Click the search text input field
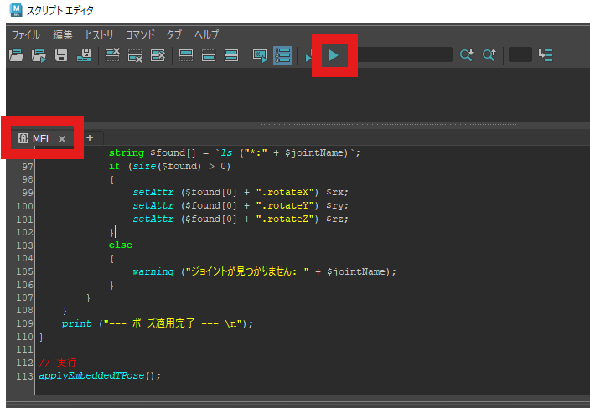The height and width of the screenshot is (408, 590). pyautogui.click(x=404, y=55)
